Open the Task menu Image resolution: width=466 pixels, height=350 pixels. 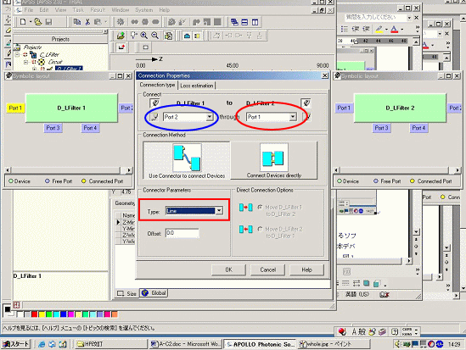click(x=78, y=10)
